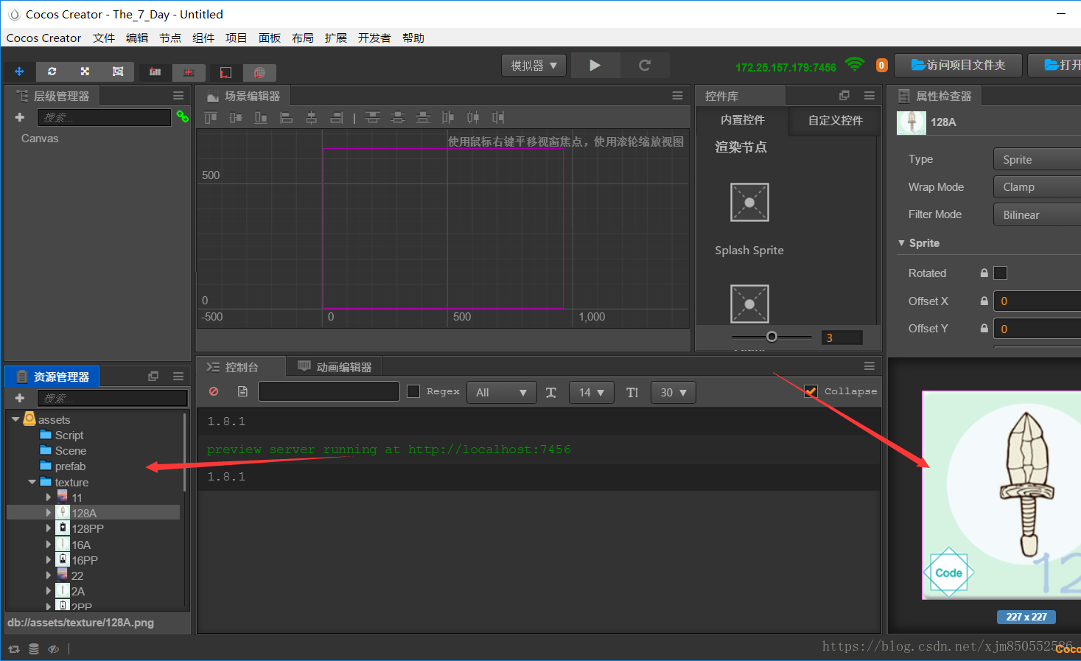This screenshot has height=661, width=1081.
Task: Clear console with the red ban icon
Action: coord(214,391)
